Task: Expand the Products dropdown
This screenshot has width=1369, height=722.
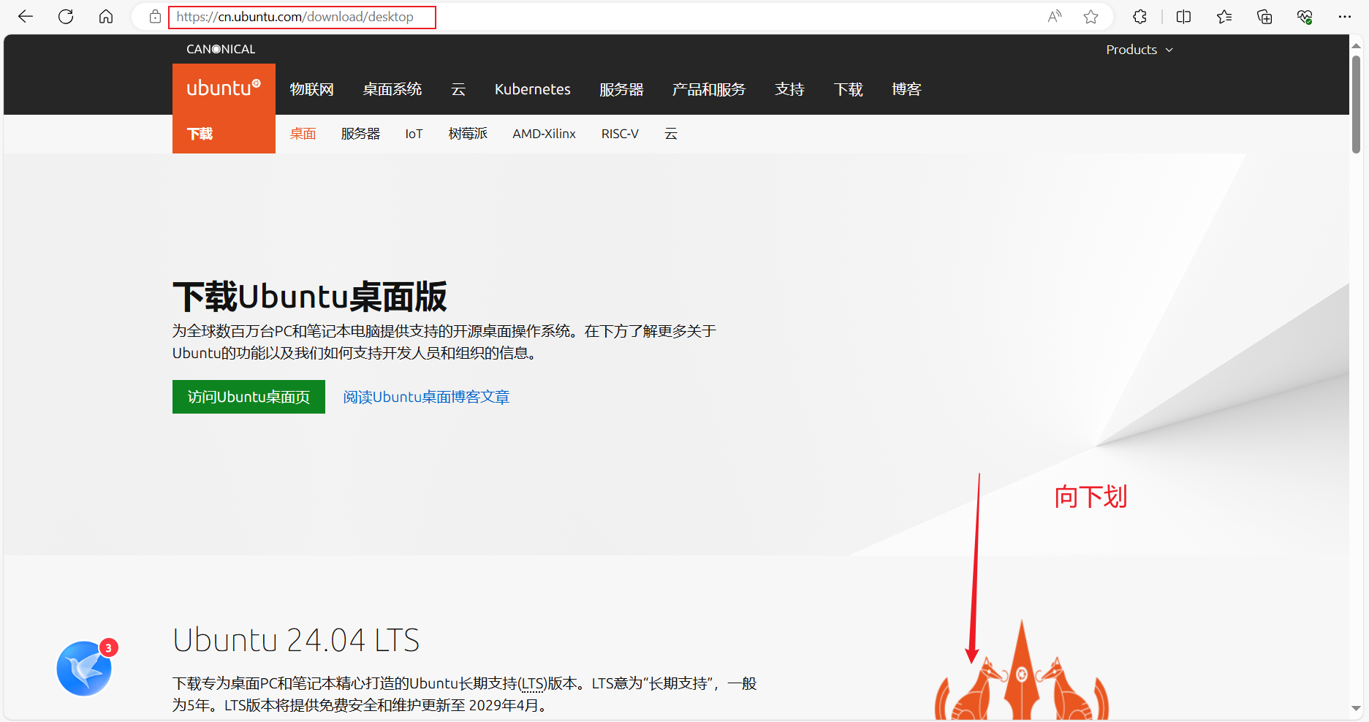Action: click(x=1139, y=50)
